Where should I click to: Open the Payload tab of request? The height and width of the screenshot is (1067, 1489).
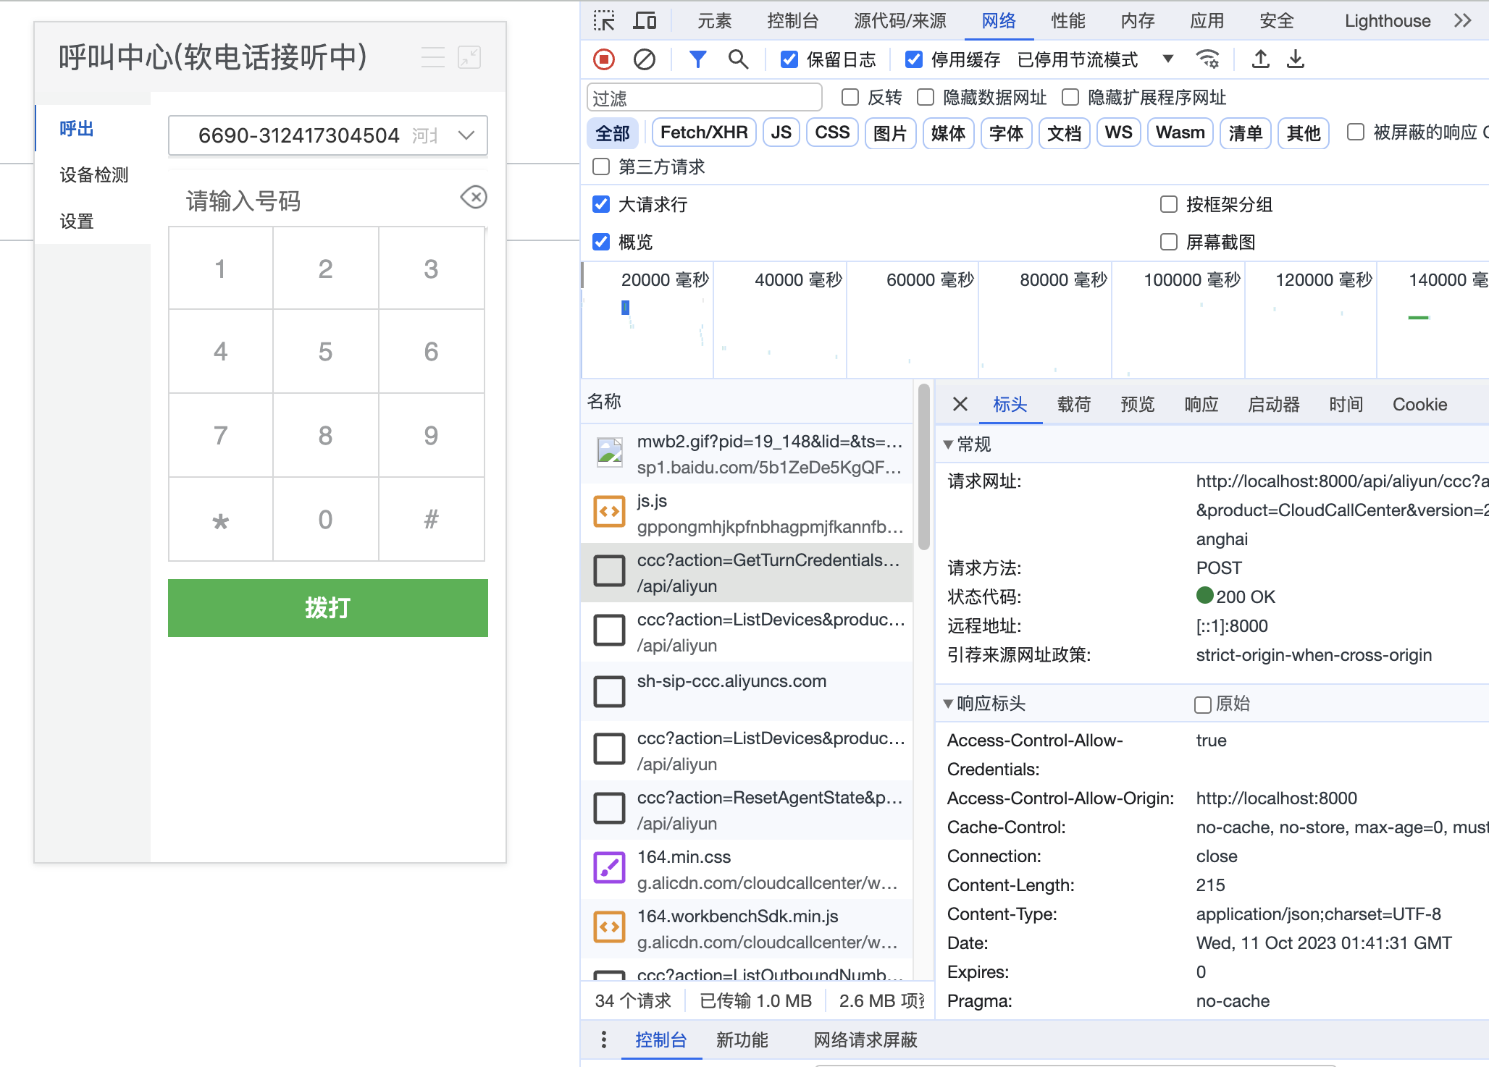pyautogui.click(x=1074, y=404)
